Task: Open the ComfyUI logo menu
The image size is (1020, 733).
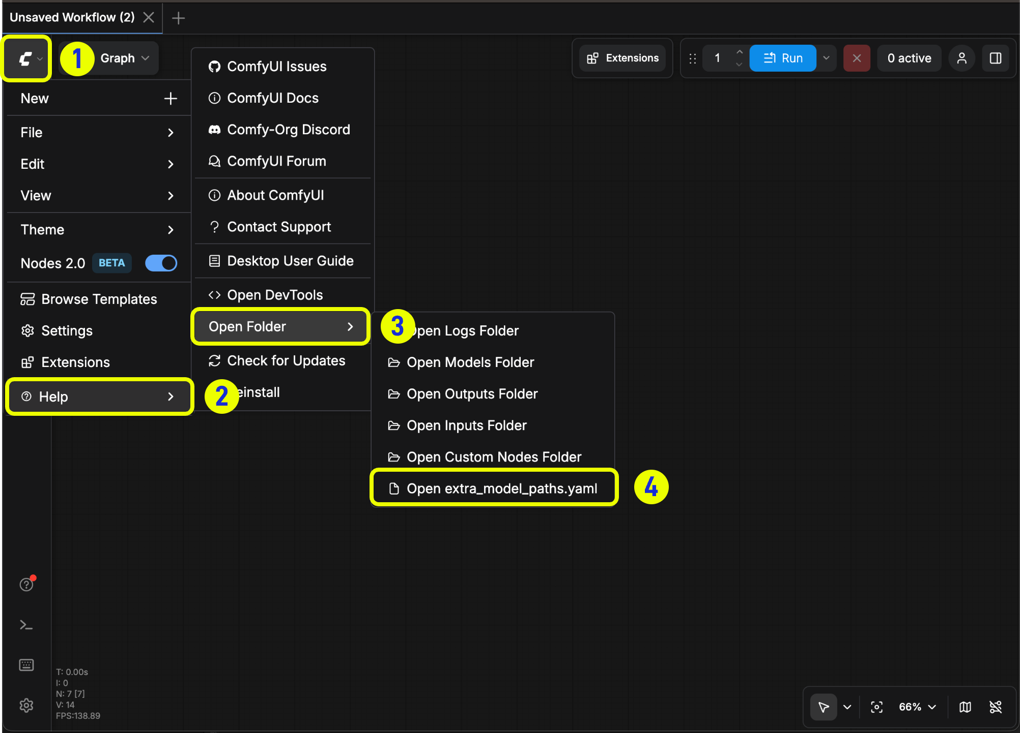Action: [26, 58]
